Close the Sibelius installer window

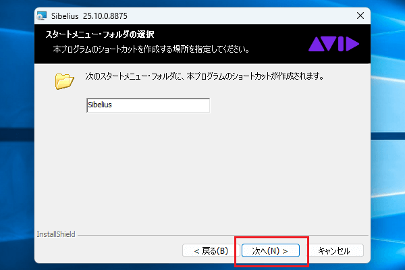356,15
